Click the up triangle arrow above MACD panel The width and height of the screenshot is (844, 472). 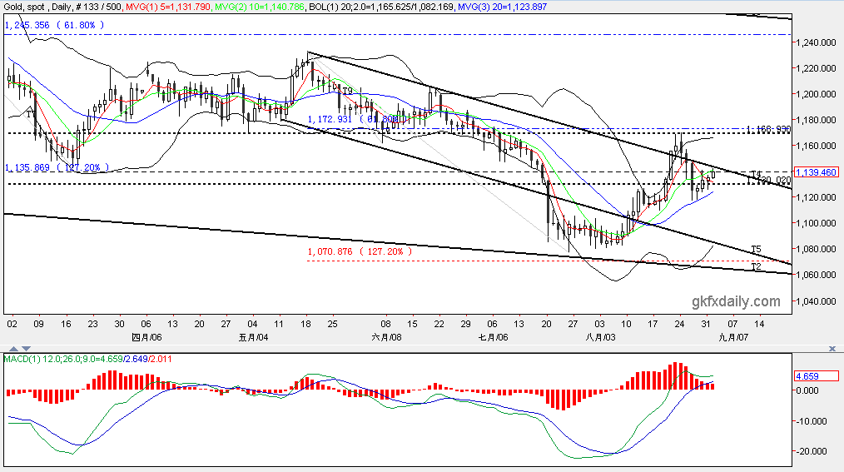14,349
